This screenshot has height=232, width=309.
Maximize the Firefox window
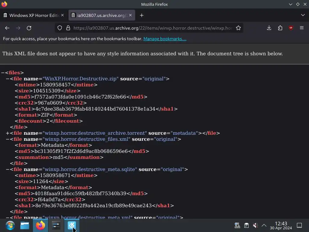298,4
